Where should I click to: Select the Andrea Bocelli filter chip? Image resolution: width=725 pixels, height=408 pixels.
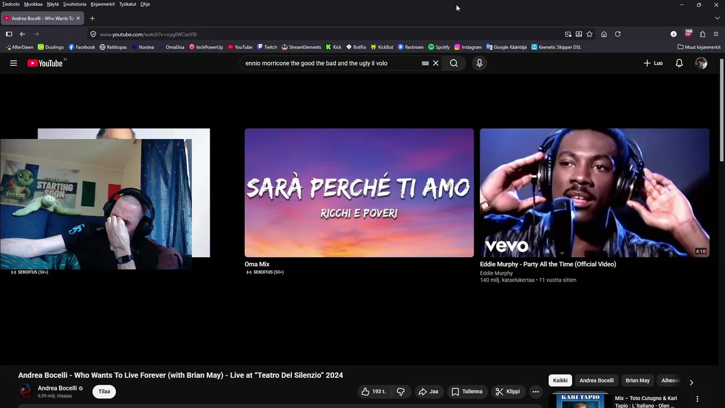pos(596,381)
